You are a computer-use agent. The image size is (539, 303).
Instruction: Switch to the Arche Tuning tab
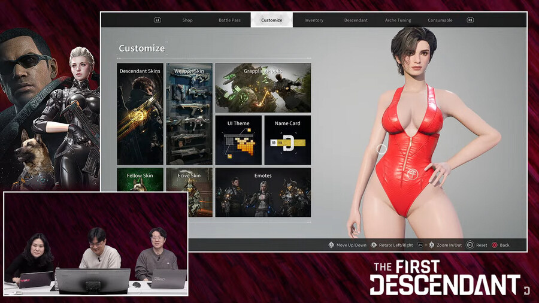398,20
